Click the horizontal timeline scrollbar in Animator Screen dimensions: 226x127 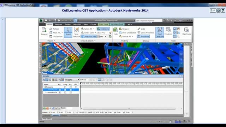(x=129, y=109)
